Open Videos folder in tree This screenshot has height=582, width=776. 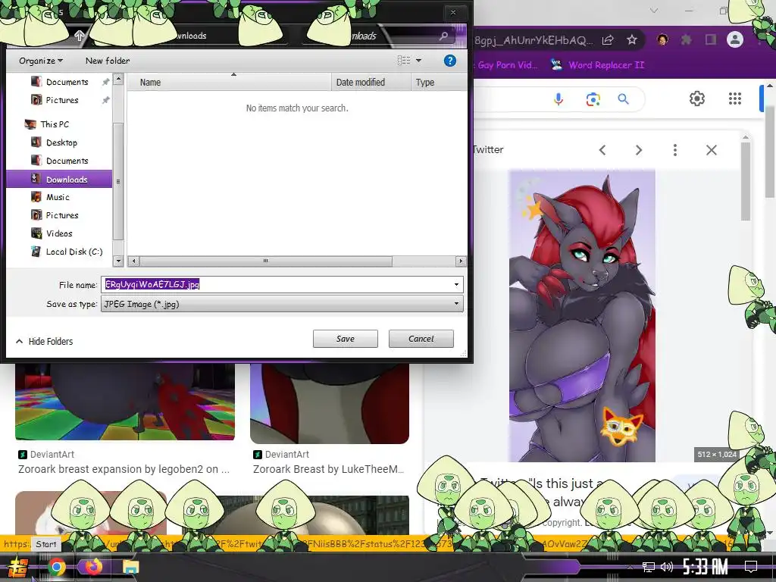59,233
